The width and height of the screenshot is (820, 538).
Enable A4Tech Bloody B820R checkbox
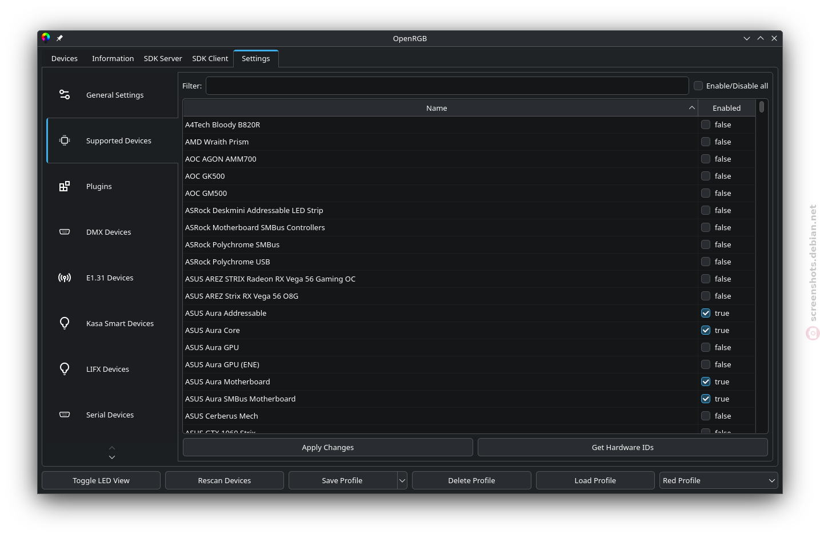(x=706, y=125)
